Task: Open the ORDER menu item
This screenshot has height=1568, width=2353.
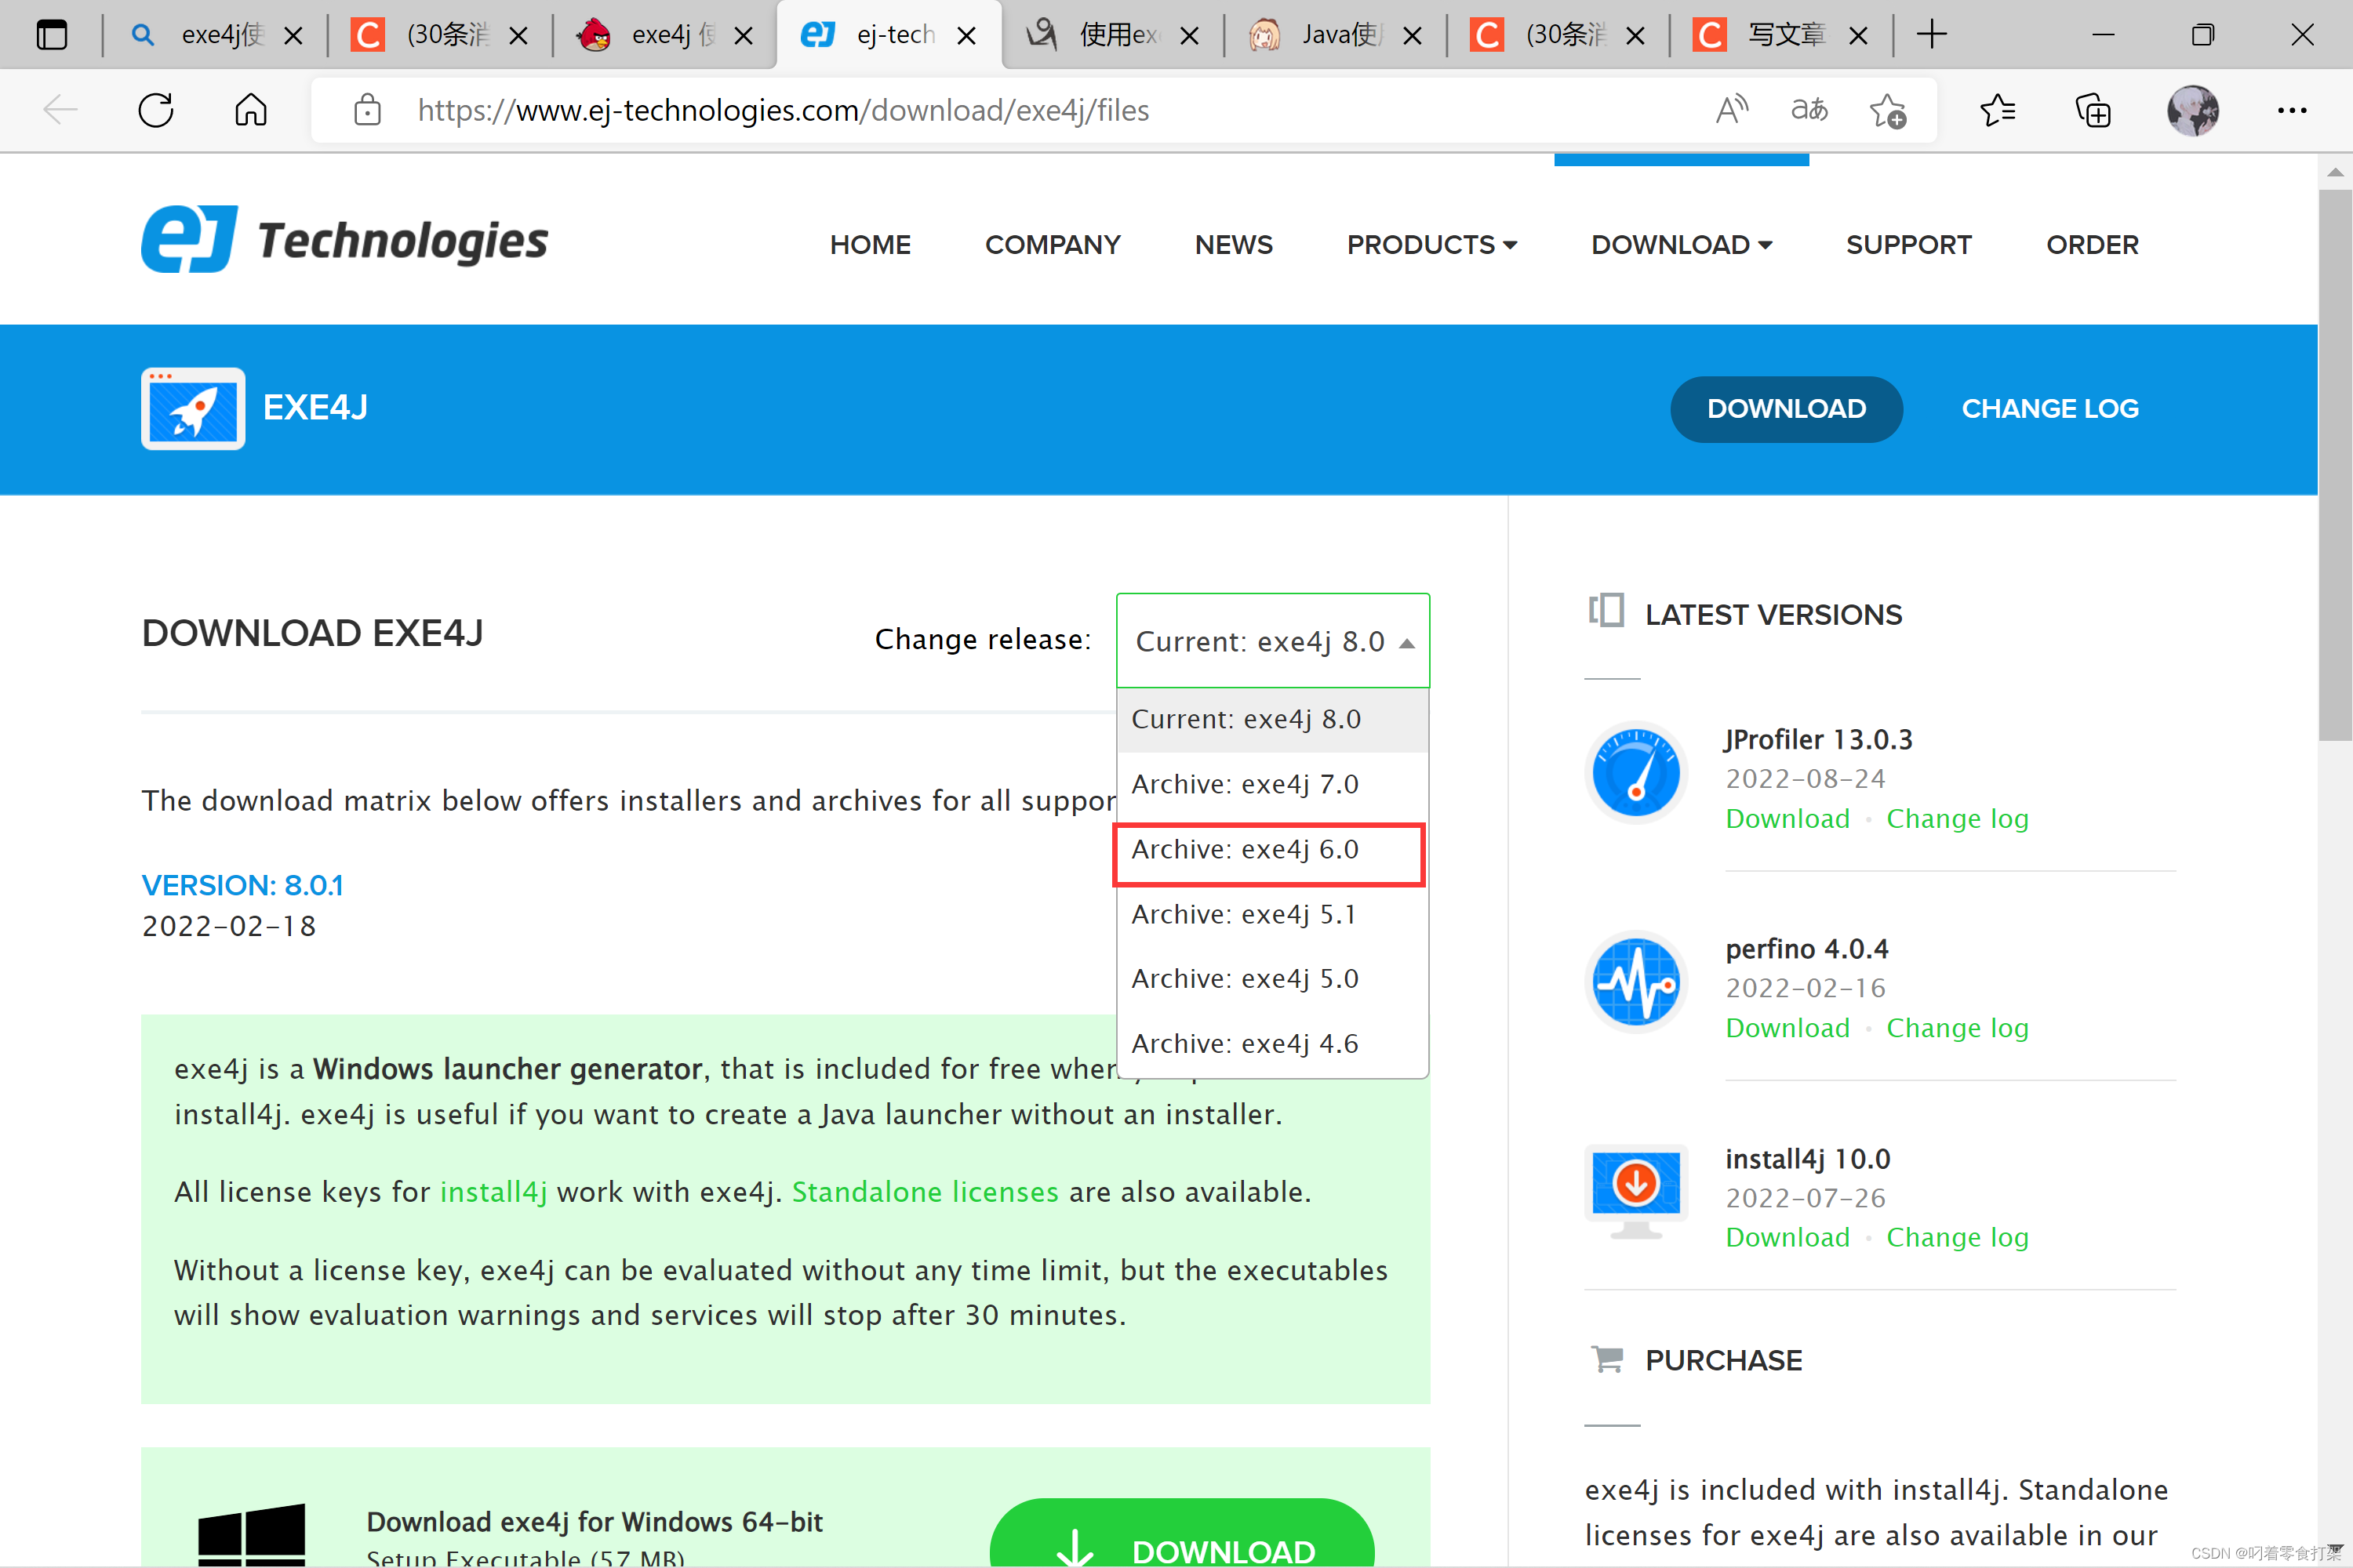Action: pyautogui.click(x=2092, y=245)
